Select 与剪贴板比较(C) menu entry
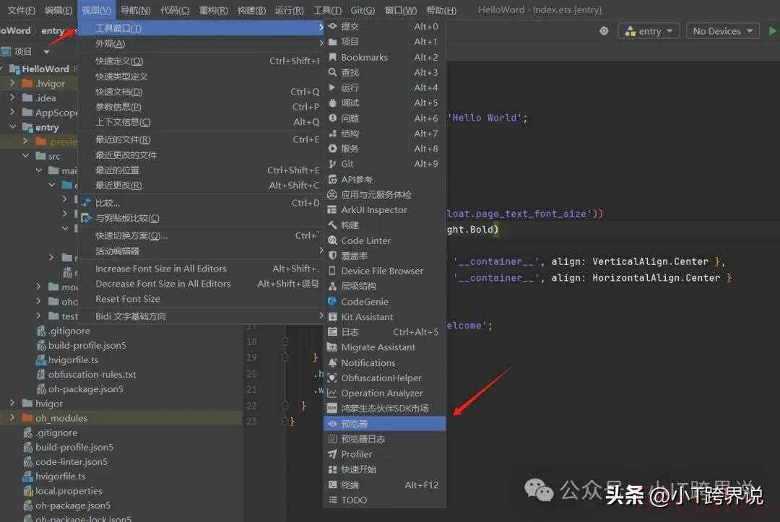Image resolution: width=780 pixels, height=522 pixels. (201, 218)
